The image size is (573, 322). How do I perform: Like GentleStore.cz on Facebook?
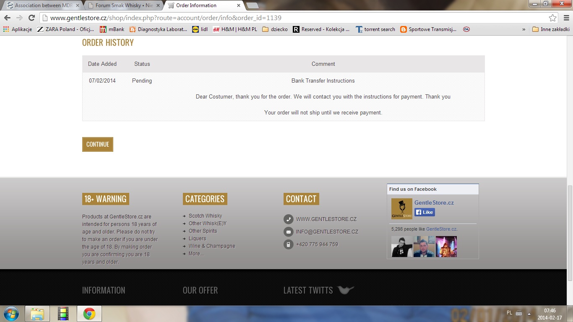tap(425, 212)
